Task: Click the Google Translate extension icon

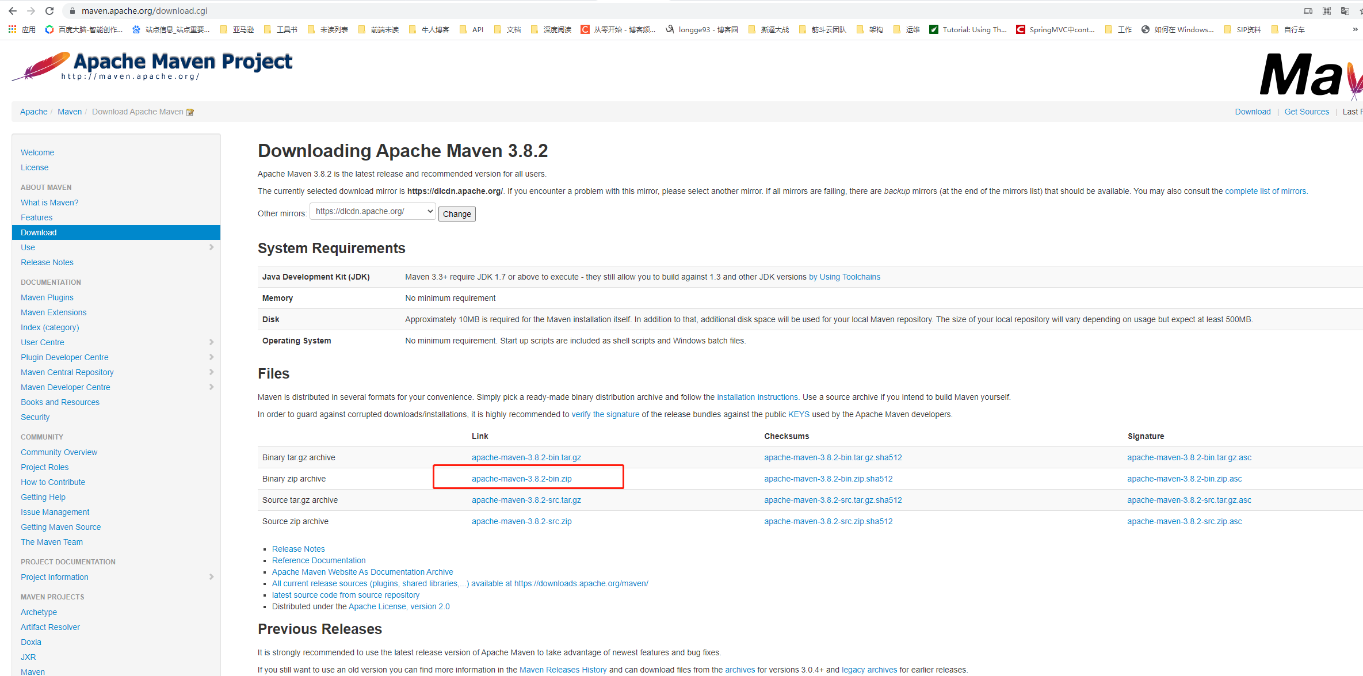Action: (x=1345, y=10)
